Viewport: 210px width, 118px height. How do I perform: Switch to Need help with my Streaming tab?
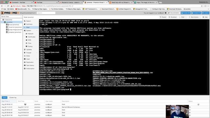(x=120, y=2)
